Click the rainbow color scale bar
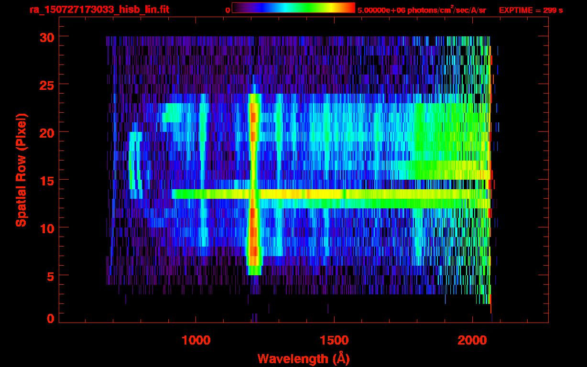Screen dimensions: 587x367 point(293,8)
